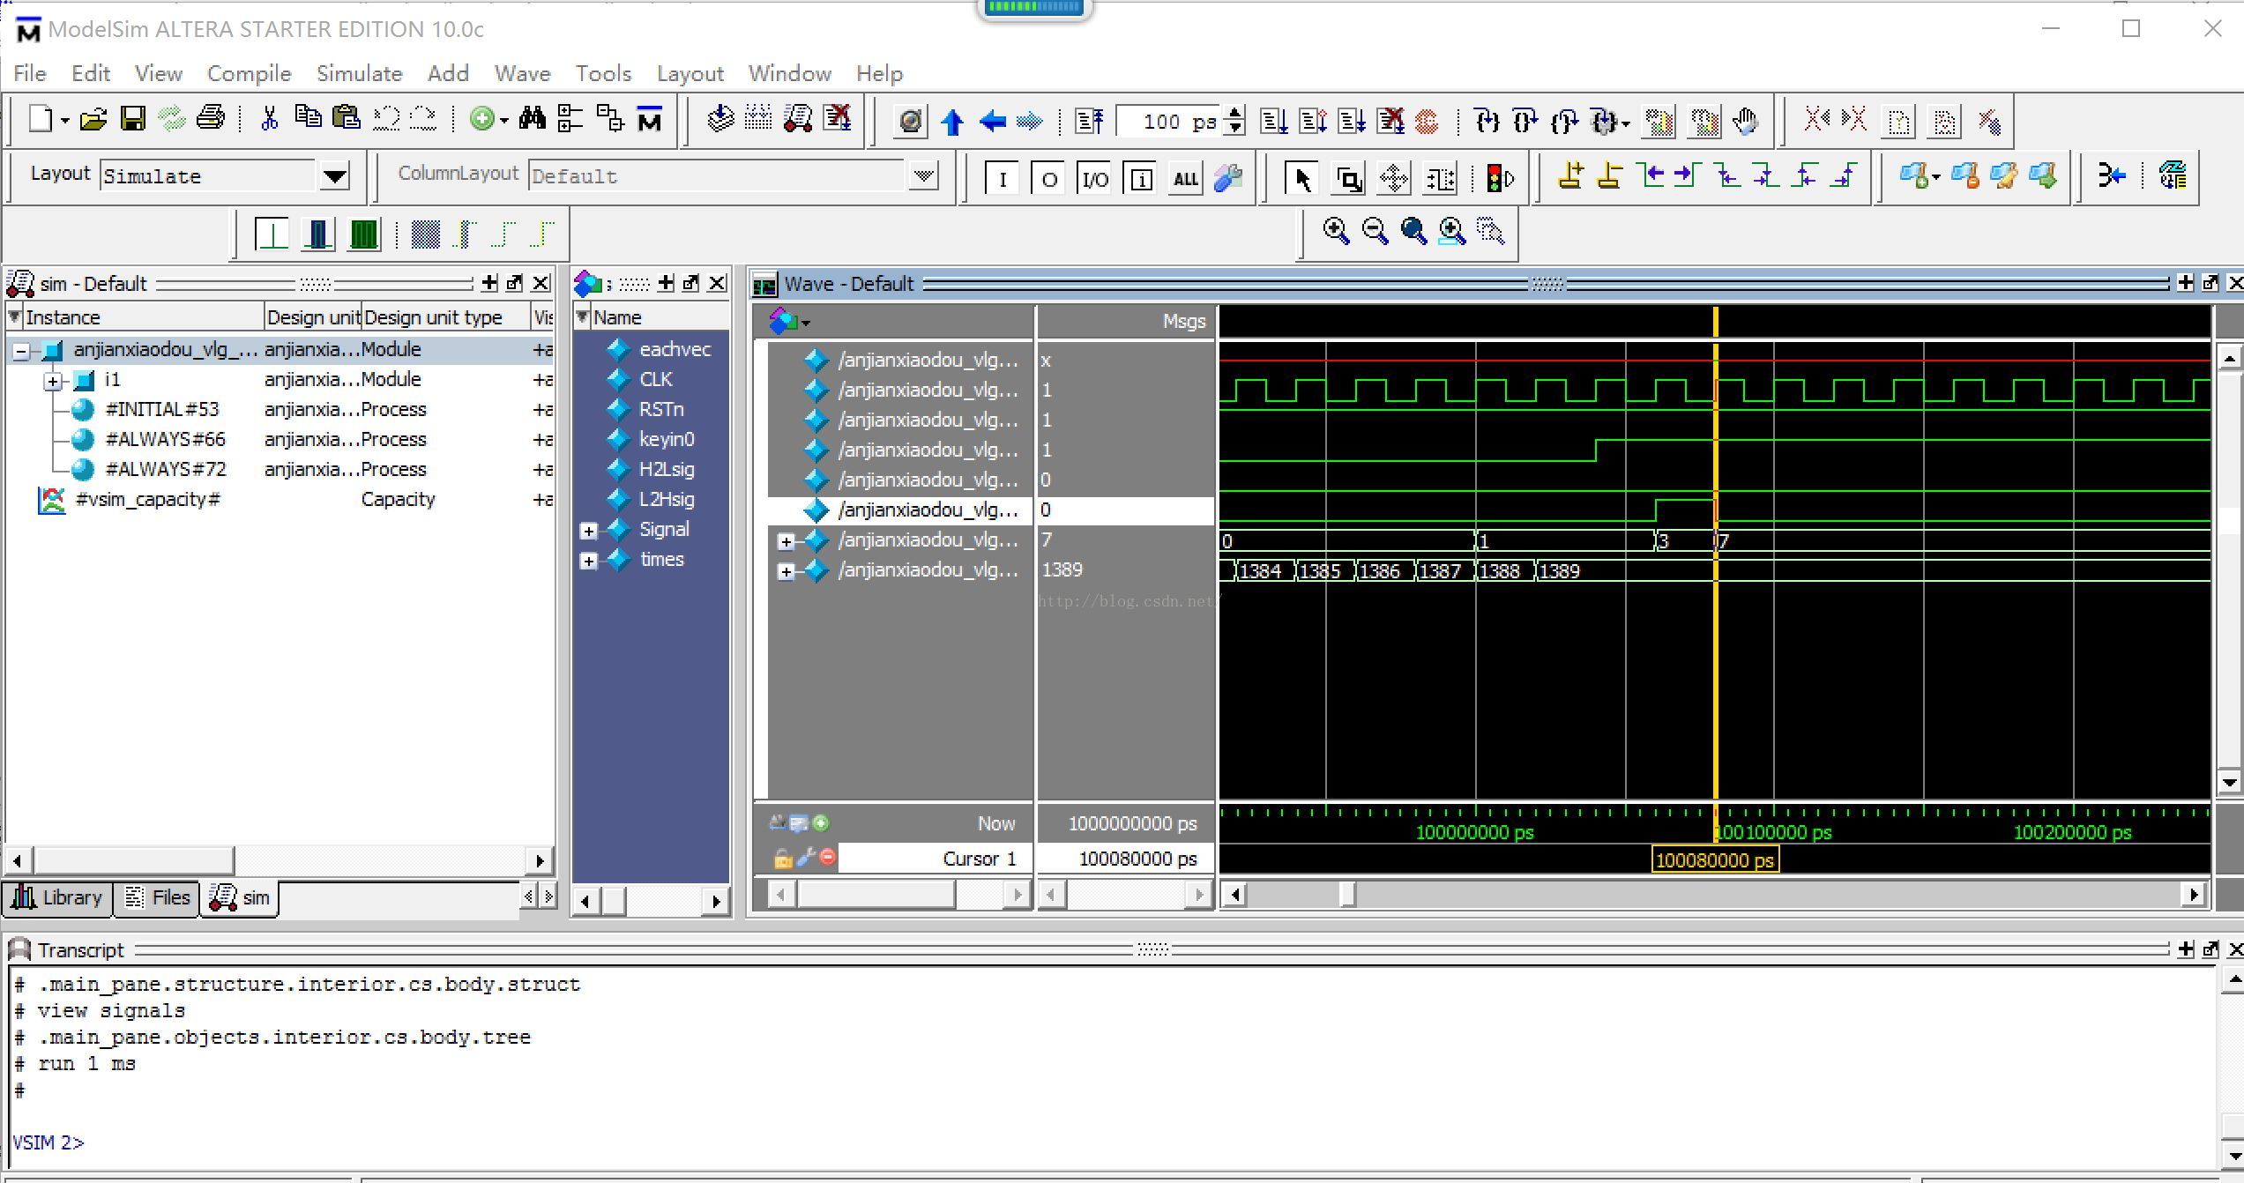The width and height of the screenshot is (2244, 1183).
Task: Expand the wave signal with value 7
Action: (786, 541)
